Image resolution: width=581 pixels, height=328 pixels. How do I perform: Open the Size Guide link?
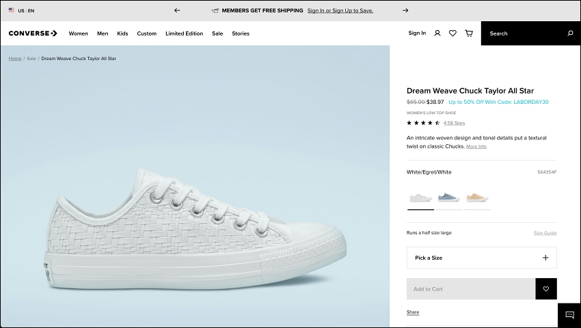point(545,233)
